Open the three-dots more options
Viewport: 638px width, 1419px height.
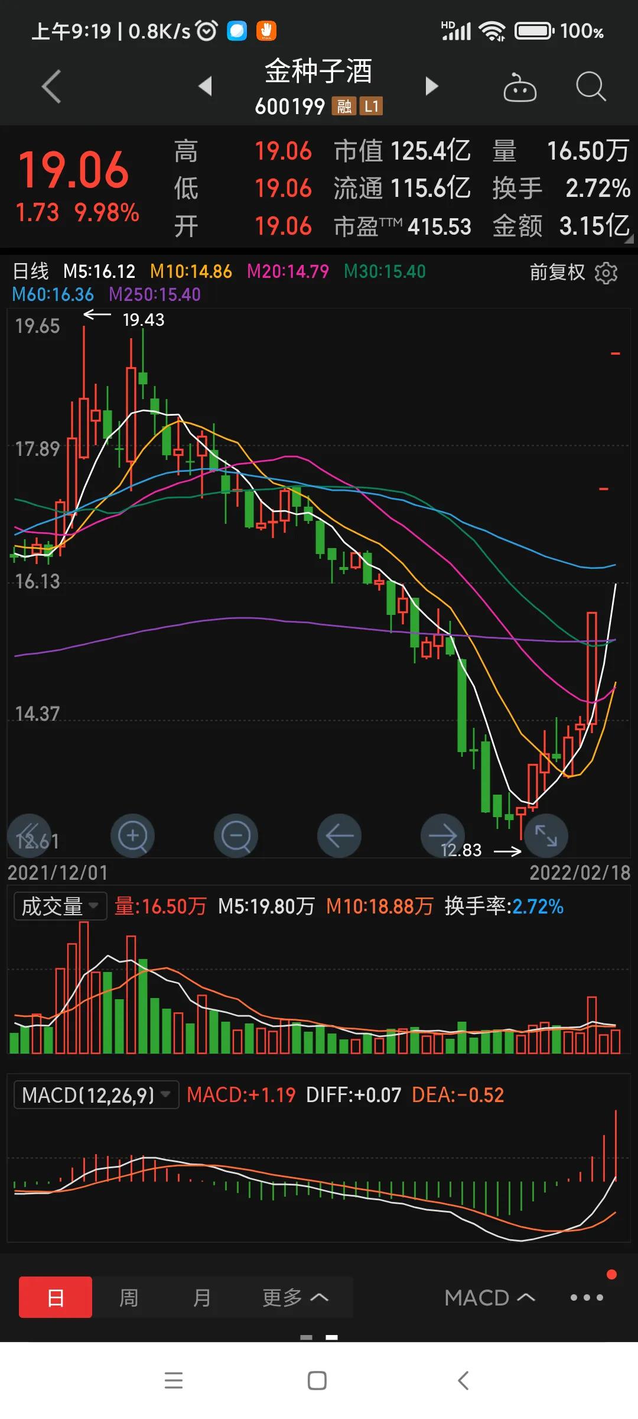pyautogui.click(x=587, y=1298)
